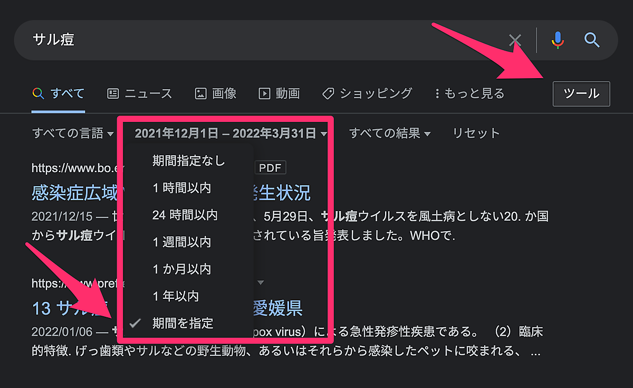Click the small arrow beside the second result URL
Screen dimensions: 633x388
260,283
